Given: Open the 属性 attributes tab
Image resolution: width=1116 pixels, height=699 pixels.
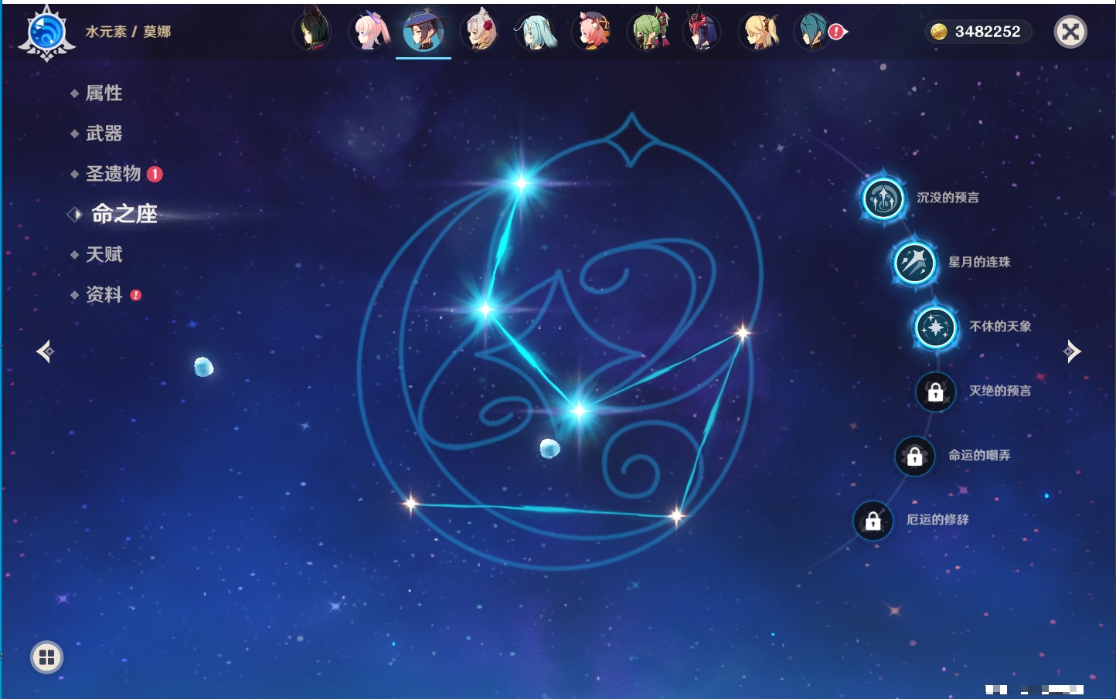Looking at the screenshot, I should pyautogui.click(x=104, y=93).
